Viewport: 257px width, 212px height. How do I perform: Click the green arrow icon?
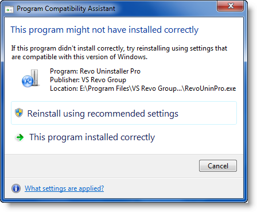pyautogui.click(x=20, y=137)
